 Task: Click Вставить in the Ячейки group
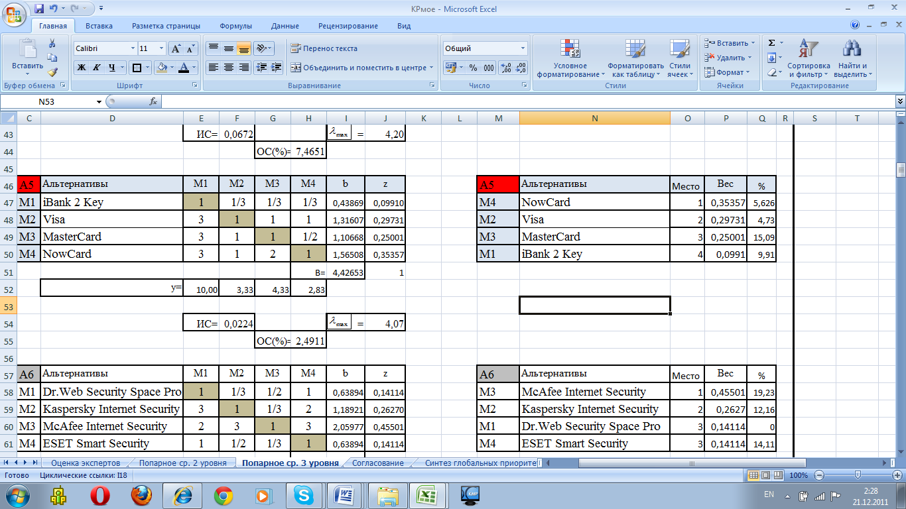coord(729,43)
